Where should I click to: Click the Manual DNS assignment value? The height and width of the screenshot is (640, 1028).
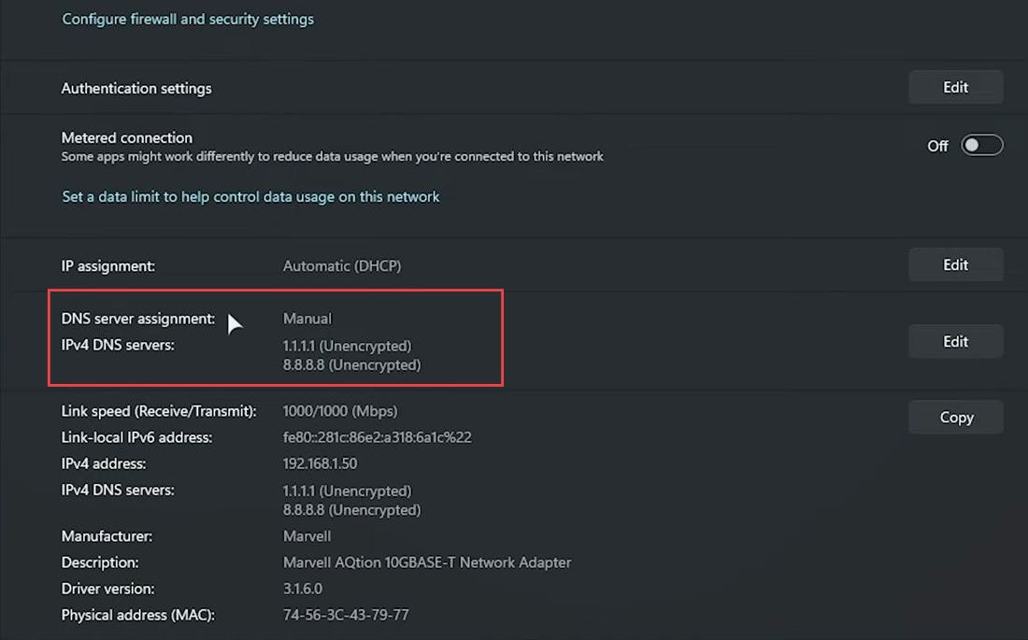(307, 319)
